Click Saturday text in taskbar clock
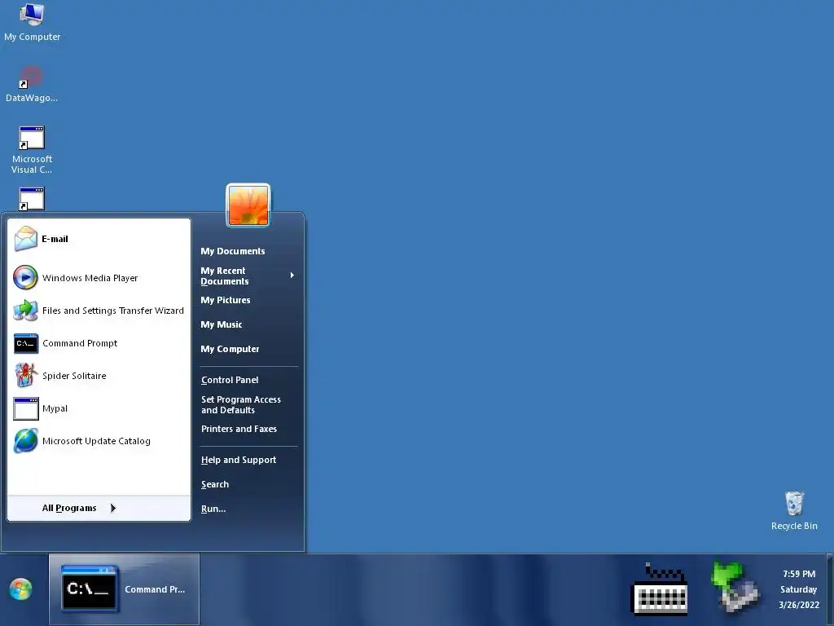The image size is (834, 626). 798,589
